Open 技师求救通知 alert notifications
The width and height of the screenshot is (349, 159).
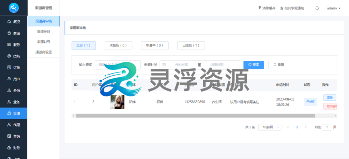click(x=292, y=8)
